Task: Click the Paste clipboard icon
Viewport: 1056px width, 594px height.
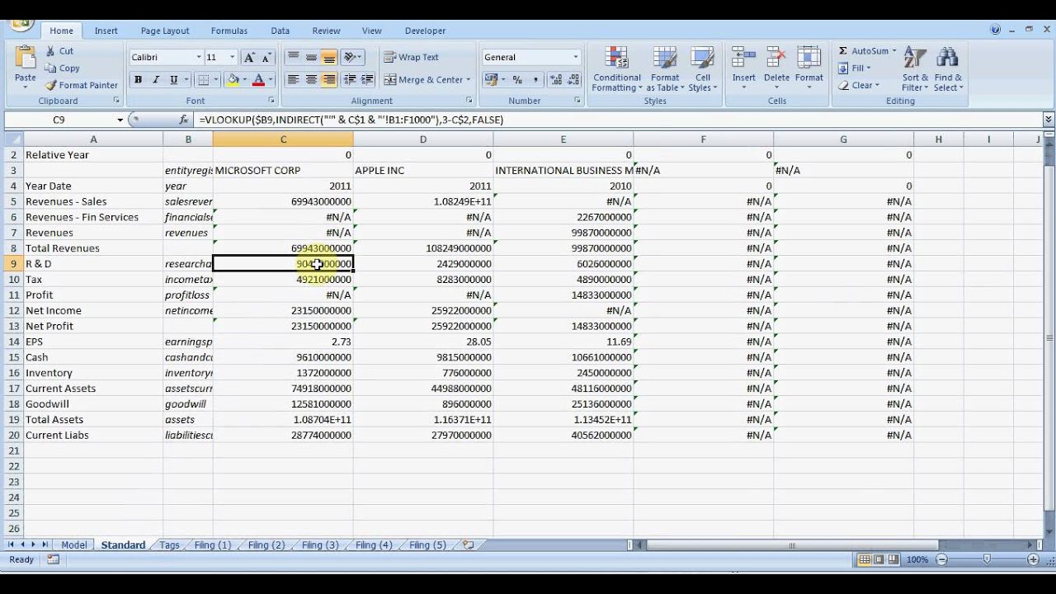Action: pos(26,59)
